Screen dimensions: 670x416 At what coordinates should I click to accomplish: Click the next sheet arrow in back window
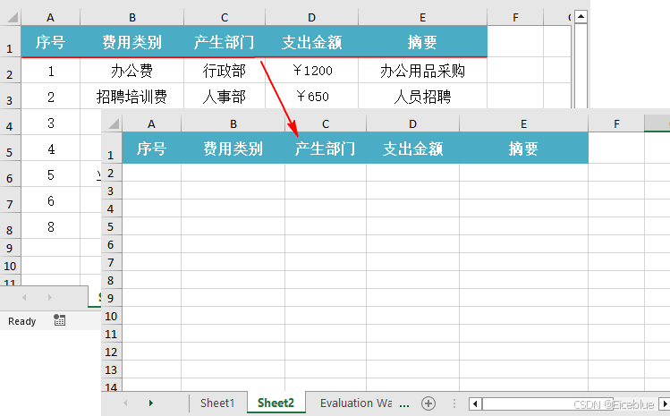coord(50,297)
